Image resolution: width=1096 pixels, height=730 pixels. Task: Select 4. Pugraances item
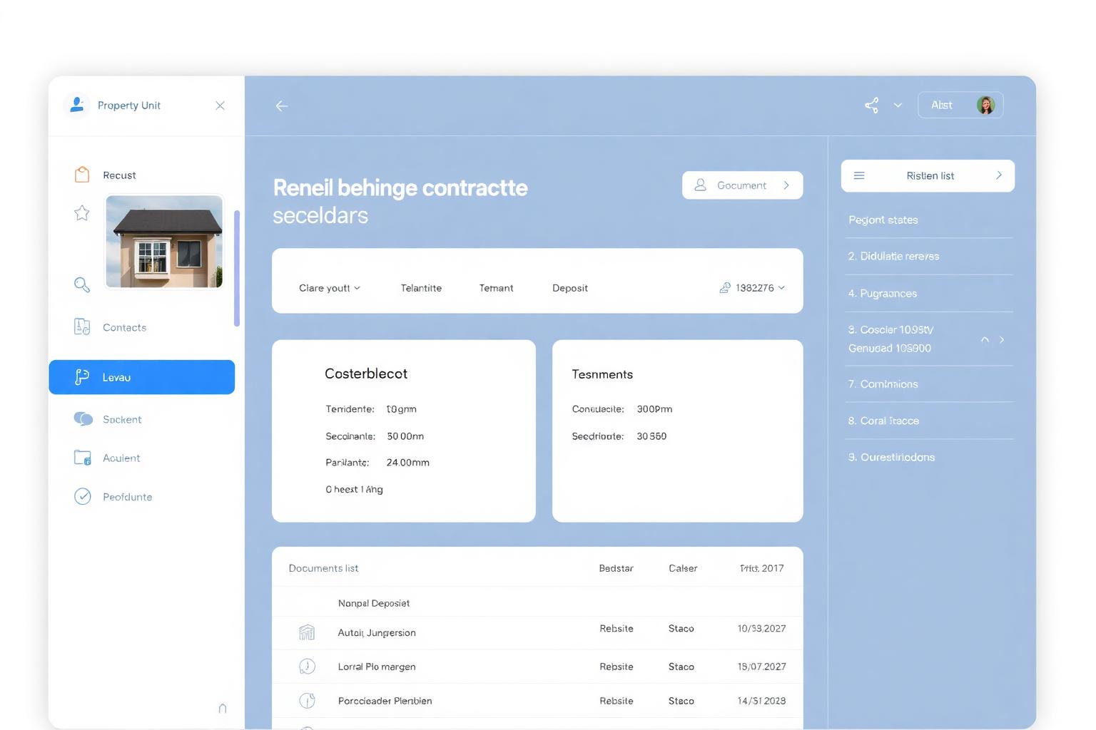(x=883, y=293)
